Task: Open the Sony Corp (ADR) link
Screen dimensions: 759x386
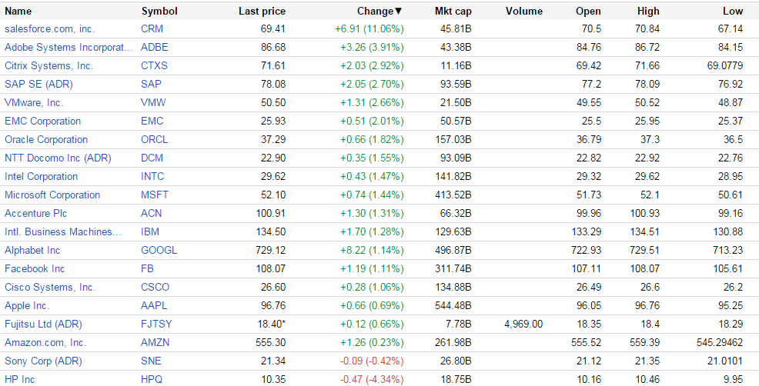Action: pyautogui.click(x=44, y=361)
